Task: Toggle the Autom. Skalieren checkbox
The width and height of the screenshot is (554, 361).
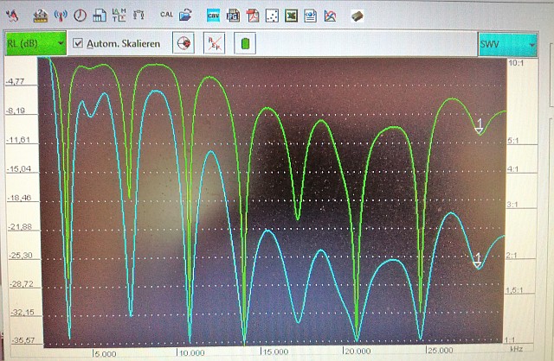Action: (78, 43)
